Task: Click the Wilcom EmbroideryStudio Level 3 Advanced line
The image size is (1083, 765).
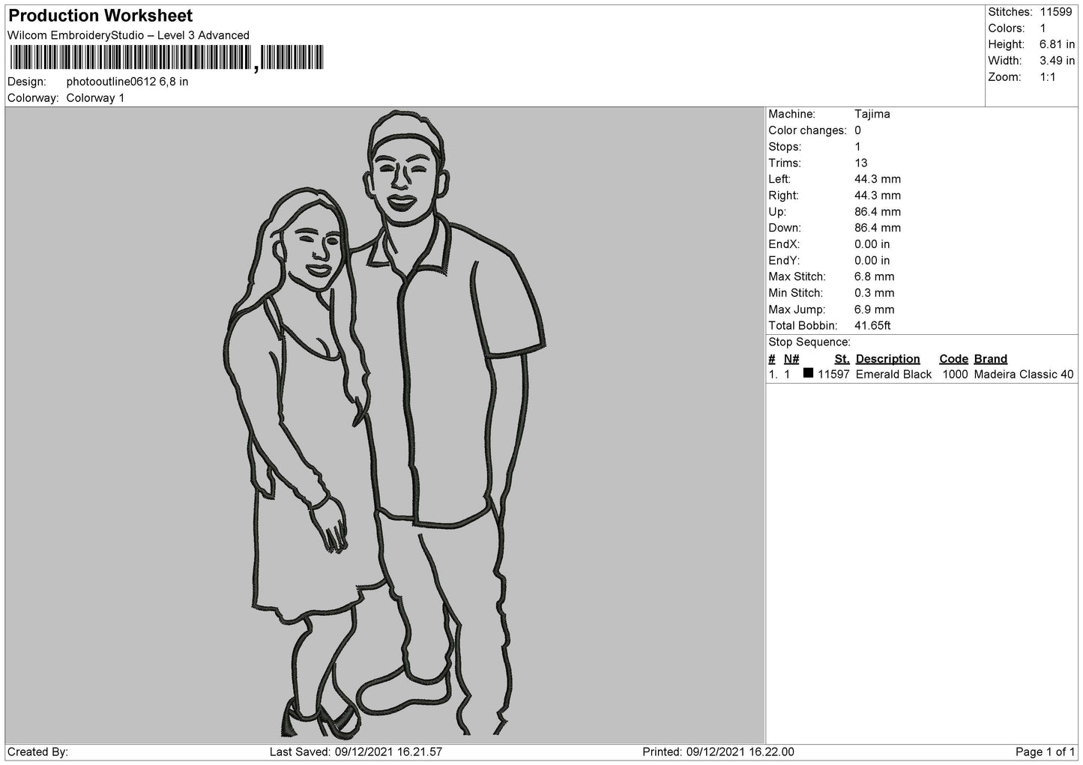Action: click(128, 35)
